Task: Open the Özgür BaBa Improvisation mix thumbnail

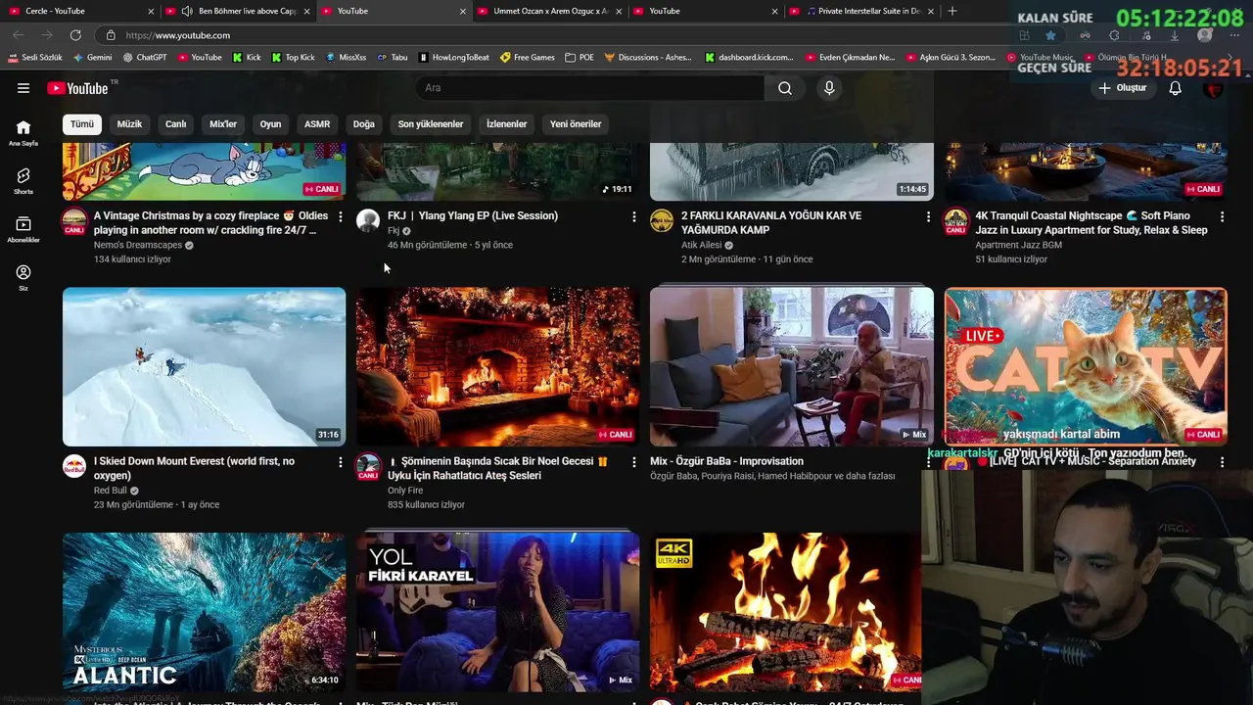Action: tap(792, 366)
